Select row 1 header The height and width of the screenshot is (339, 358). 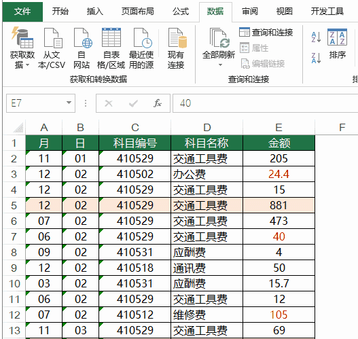point(14,143)
